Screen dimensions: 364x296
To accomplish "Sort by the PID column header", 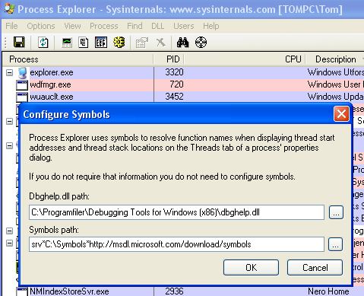I will [x=169, y=59].
